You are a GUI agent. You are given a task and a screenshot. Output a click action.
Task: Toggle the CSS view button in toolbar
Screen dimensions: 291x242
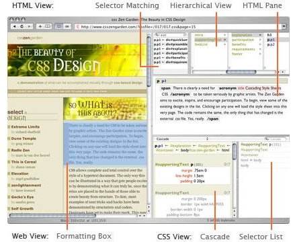coord(67,26)
